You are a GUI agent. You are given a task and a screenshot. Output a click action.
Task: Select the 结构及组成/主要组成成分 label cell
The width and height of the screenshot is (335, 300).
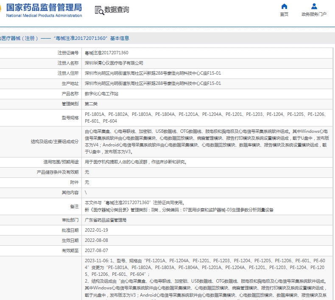click(41, 142)
